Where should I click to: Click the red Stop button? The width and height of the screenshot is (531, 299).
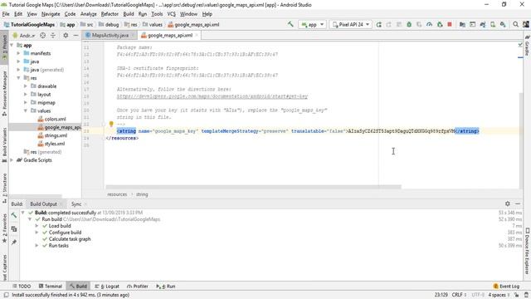click(x=450, y=24)
